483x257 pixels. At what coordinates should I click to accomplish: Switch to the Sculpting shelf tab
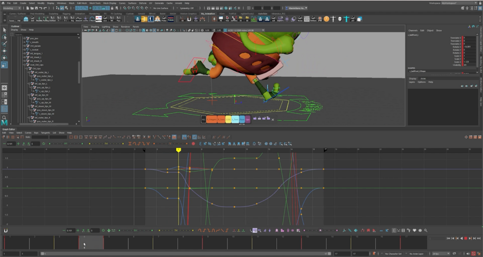pos(53,13)
